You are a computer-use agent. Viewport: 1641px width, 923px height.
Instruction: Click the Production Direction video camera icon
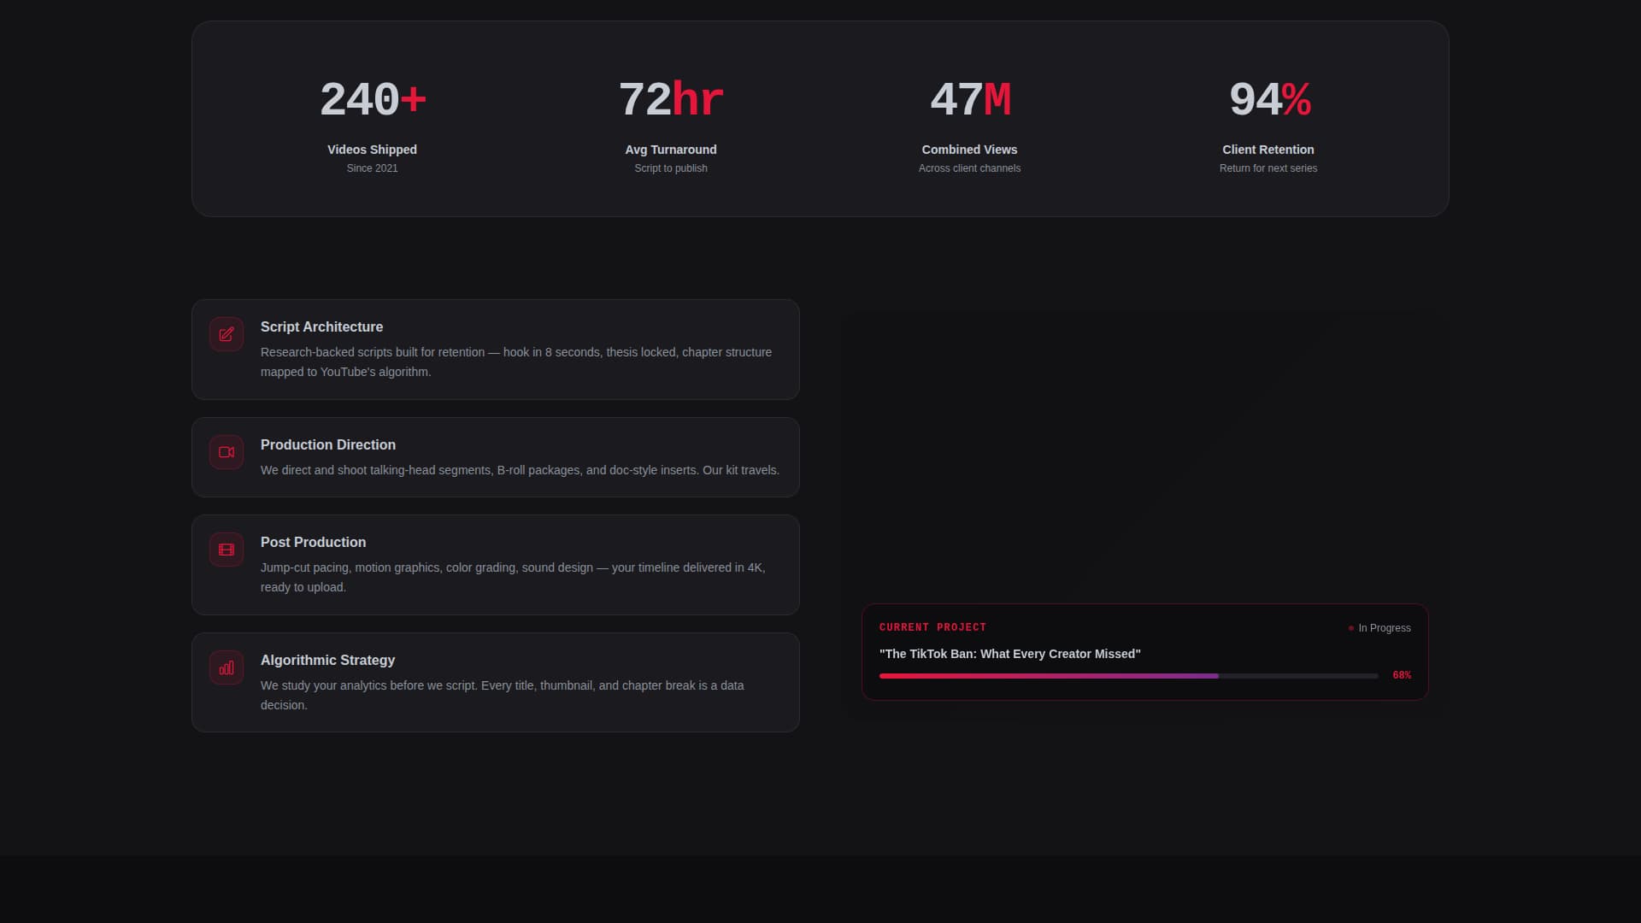coord(226,452)
